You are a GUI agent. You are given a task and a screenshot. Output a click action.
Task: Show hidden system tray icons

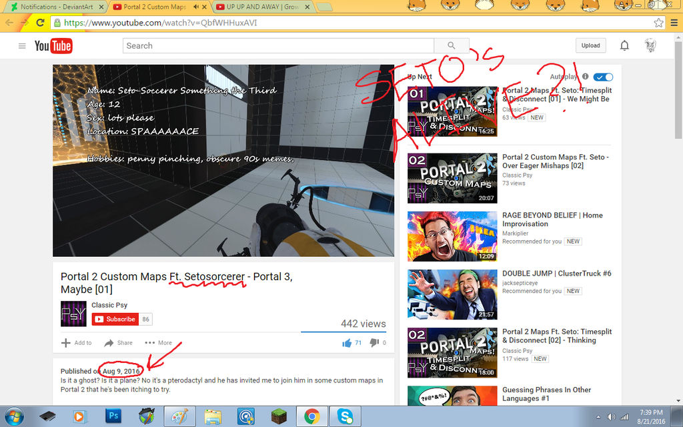click(598, 418)
